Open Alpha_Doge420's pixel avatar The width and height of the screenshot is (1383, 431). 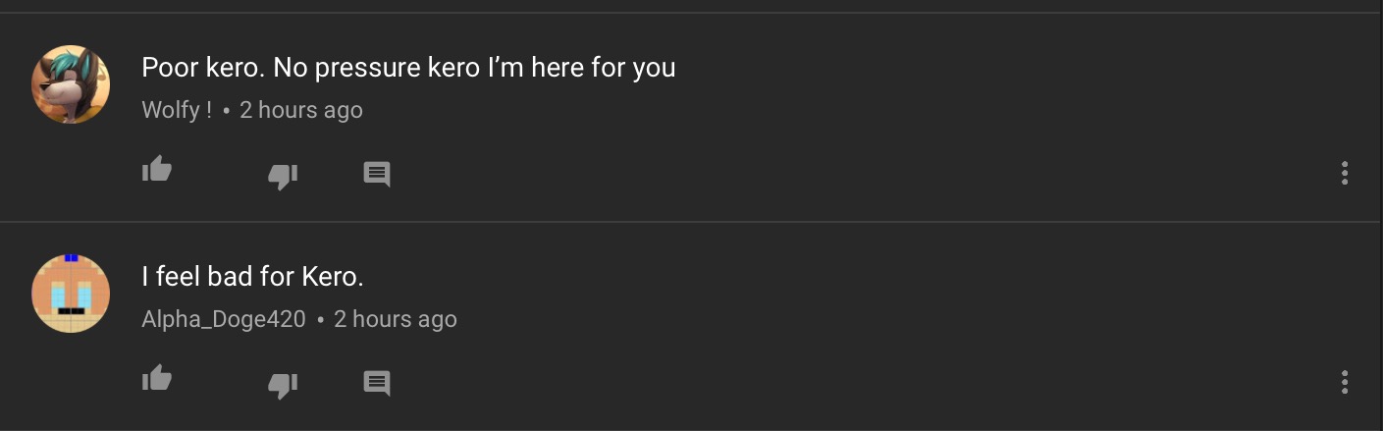[71, 294]
